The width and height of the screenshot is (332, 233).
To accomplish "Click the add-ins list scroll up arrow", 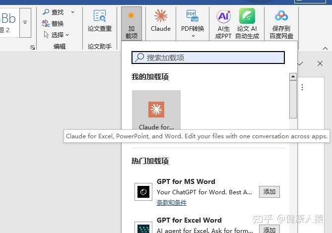I will pos(293,76).
